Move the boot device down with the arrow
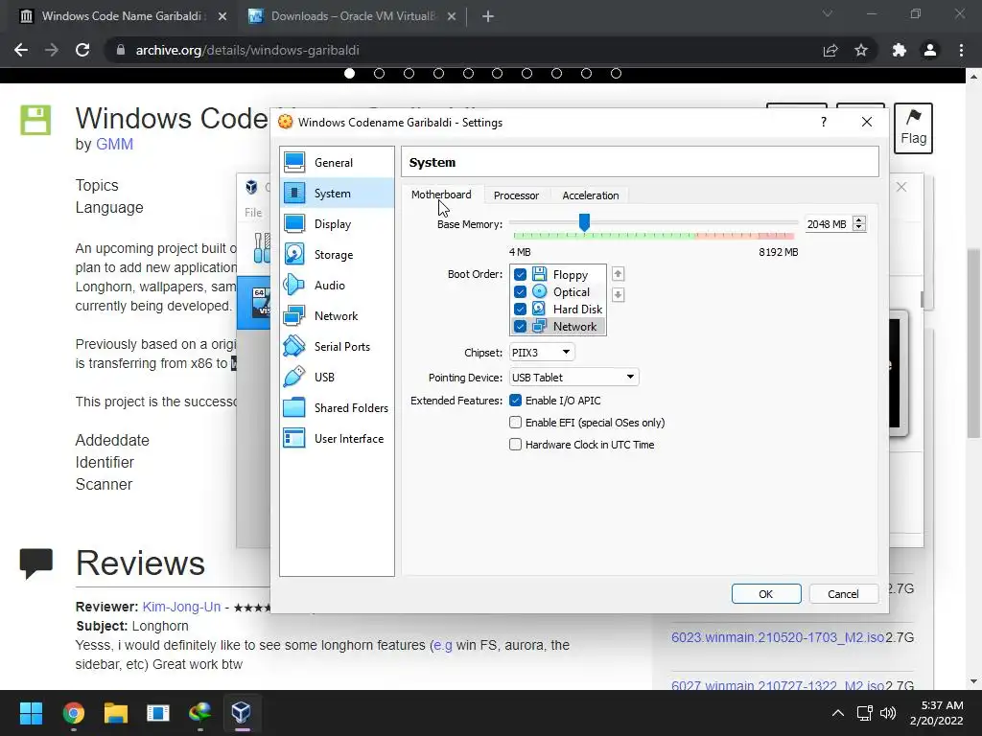This screenshot has height=736, width=982. 619,295
